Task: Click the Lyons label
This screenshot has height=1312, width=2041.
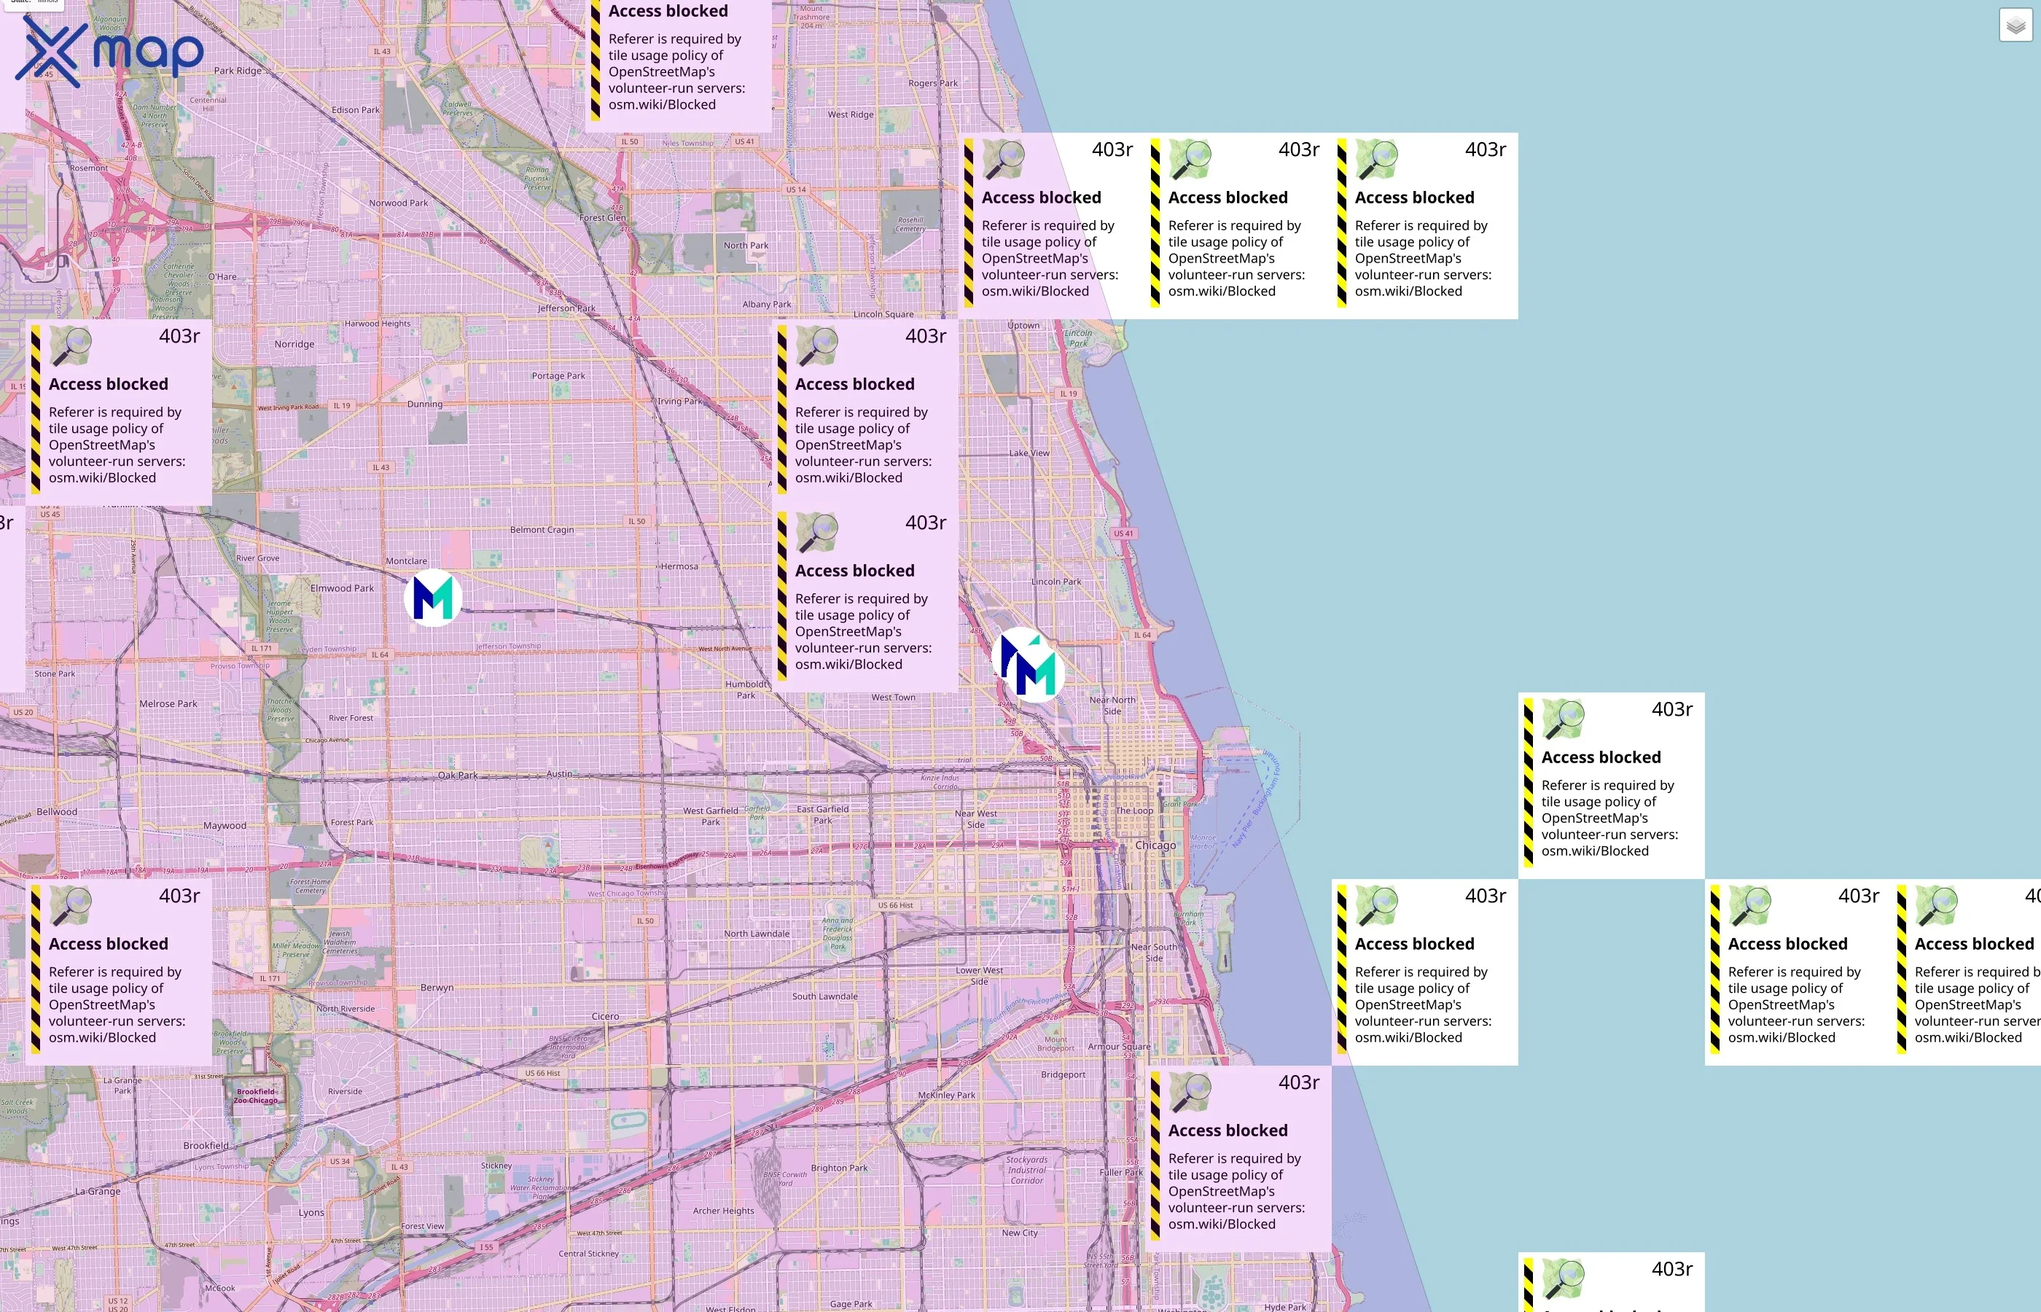Action: pos(311,1212)
